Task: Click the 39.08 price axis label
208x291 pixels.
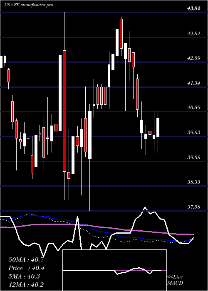Action: click(194, 157)
